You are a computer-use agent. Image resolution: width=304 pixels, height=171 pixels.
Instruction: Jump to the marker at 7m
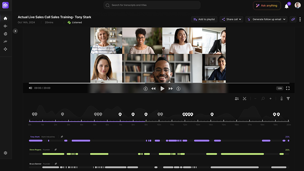click(120, 115)
